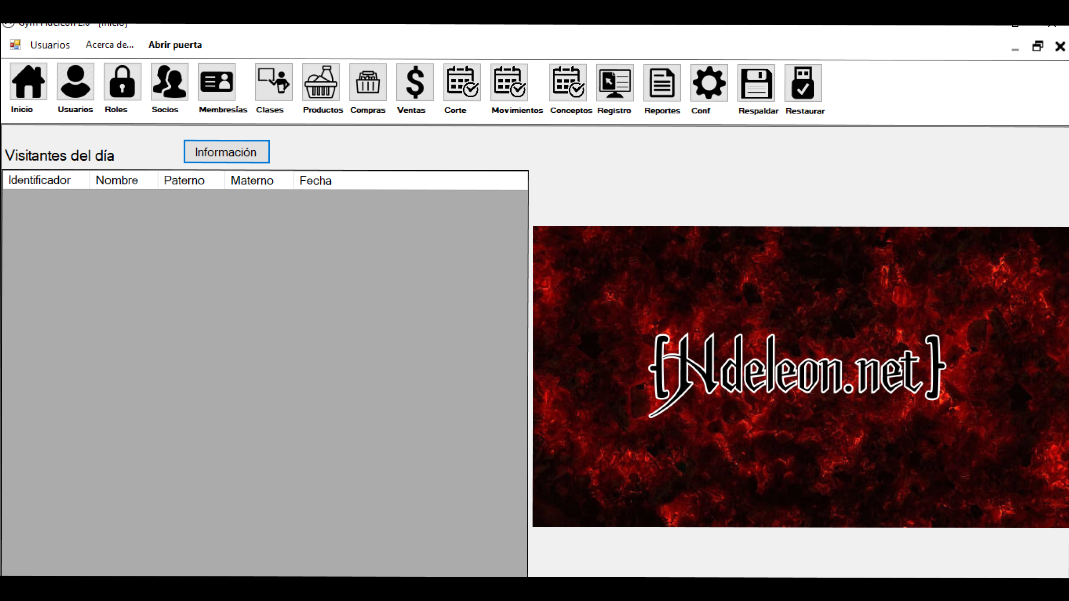Viewport: 1069px width, 601px height.
Task: Open the Inicio home icon
Action: tap(28, 82)
